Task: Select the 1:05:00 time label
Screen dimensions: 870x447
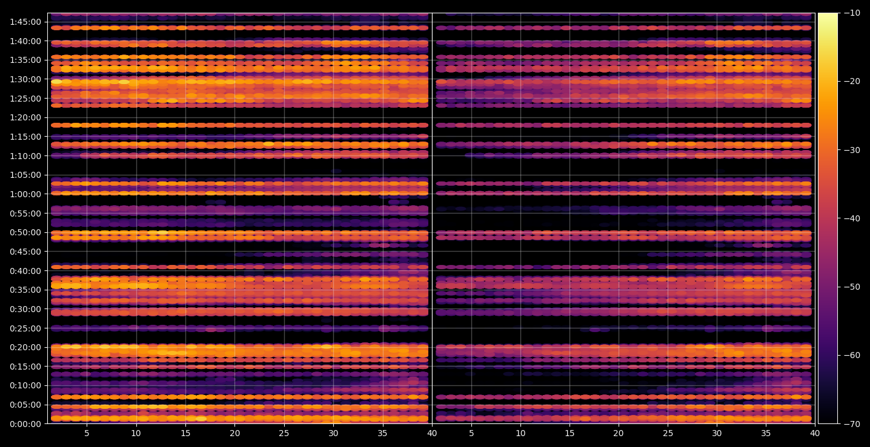Action: (x=26, y=175)
